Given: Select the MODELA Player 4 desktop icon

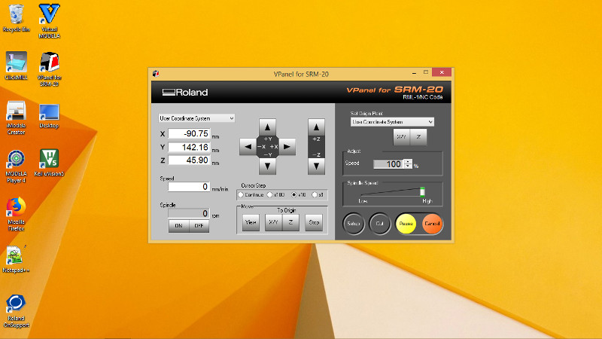Looking at the screenshot, I should click(16, 166).
